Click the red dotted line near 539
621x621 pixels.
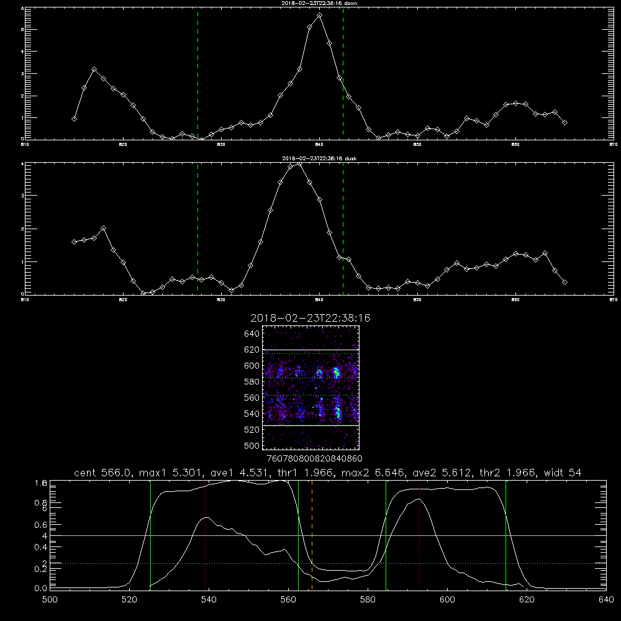click(205, 535)
